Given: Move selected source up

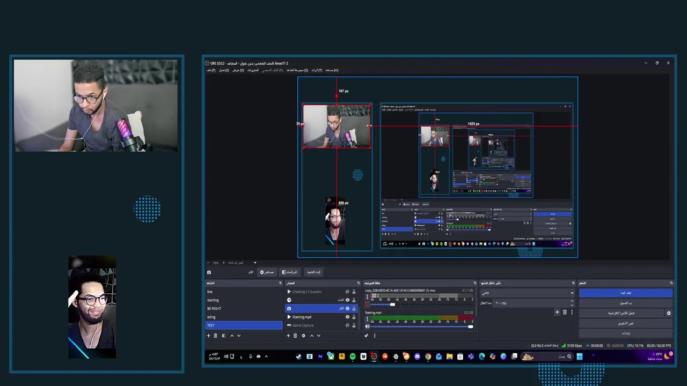Looking at the screenshot, I should [x=312, y=336].
